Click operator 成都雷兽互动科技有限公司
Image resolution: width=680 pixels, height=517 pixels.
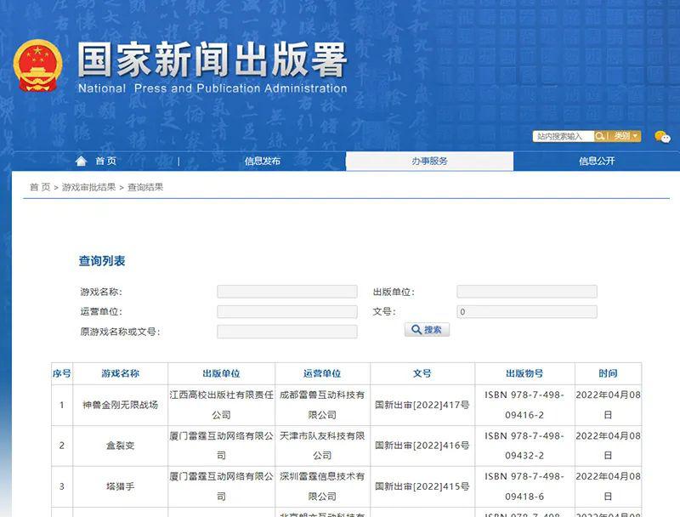pos(322,405)
